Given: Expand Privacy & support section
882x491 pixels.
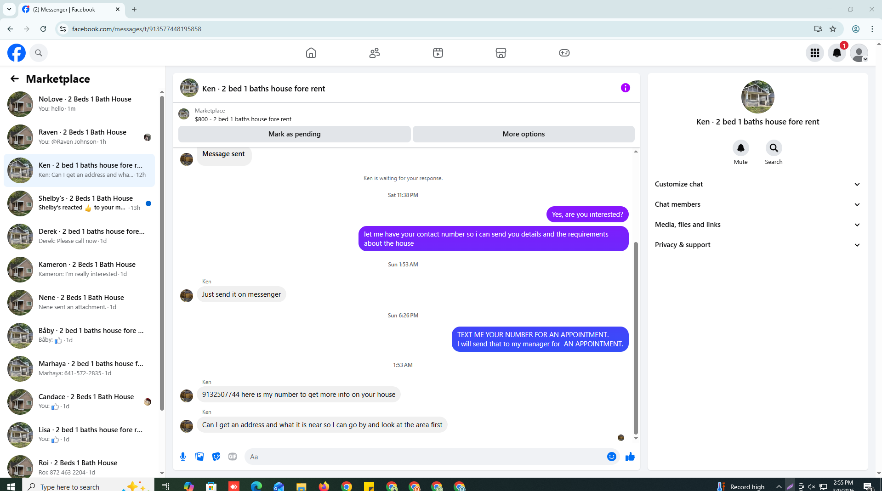Looking at the screenshot, I should tap(757, 245).
